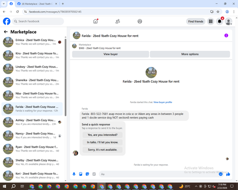
Task: Send a thumbs-up like
Action: (x=228, y=174)
